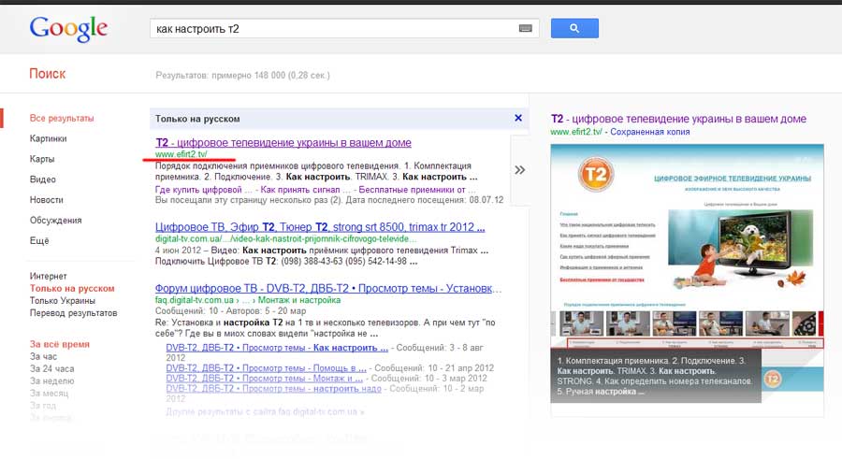Open result 'Форум цифровое ТВ - DVB-T2, ДВБ-Т2'

pos(328,288)
